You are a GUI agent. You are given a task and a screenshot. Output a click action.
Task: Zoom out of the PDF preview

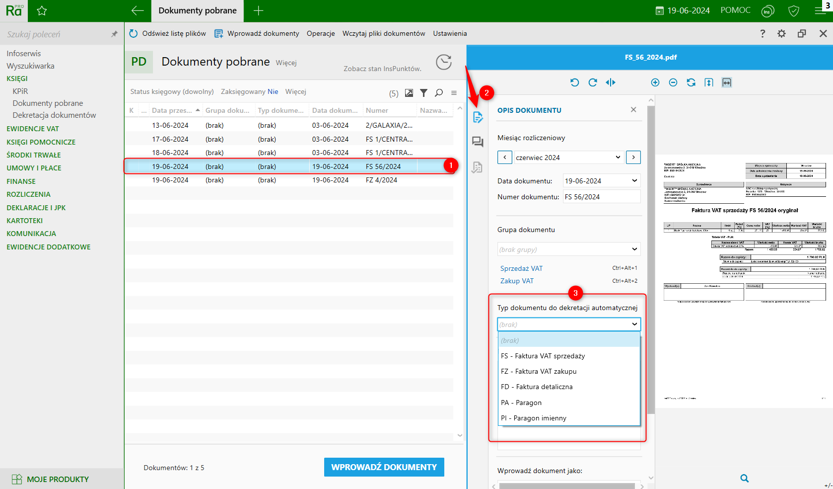(x=673, y=82)
